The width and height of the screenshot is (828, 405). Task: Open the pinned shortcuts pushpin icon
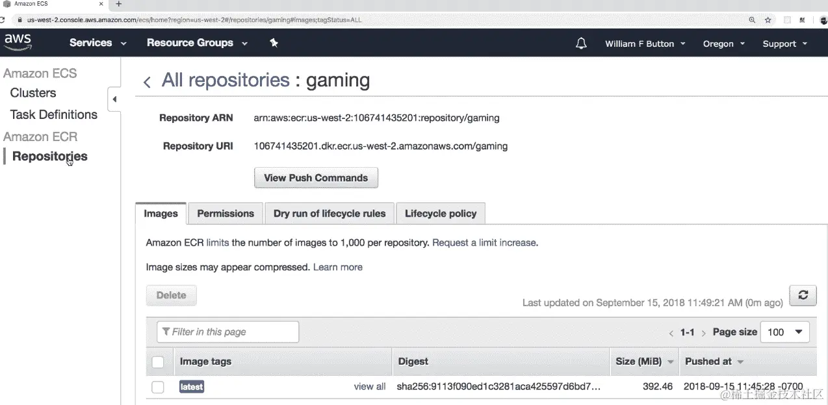pyautogui.click(x=274, y=43)
